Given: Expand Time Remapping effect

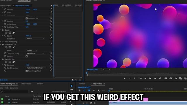Looking at the screenshot, I should pyautogui.click(x=1, y=42).
